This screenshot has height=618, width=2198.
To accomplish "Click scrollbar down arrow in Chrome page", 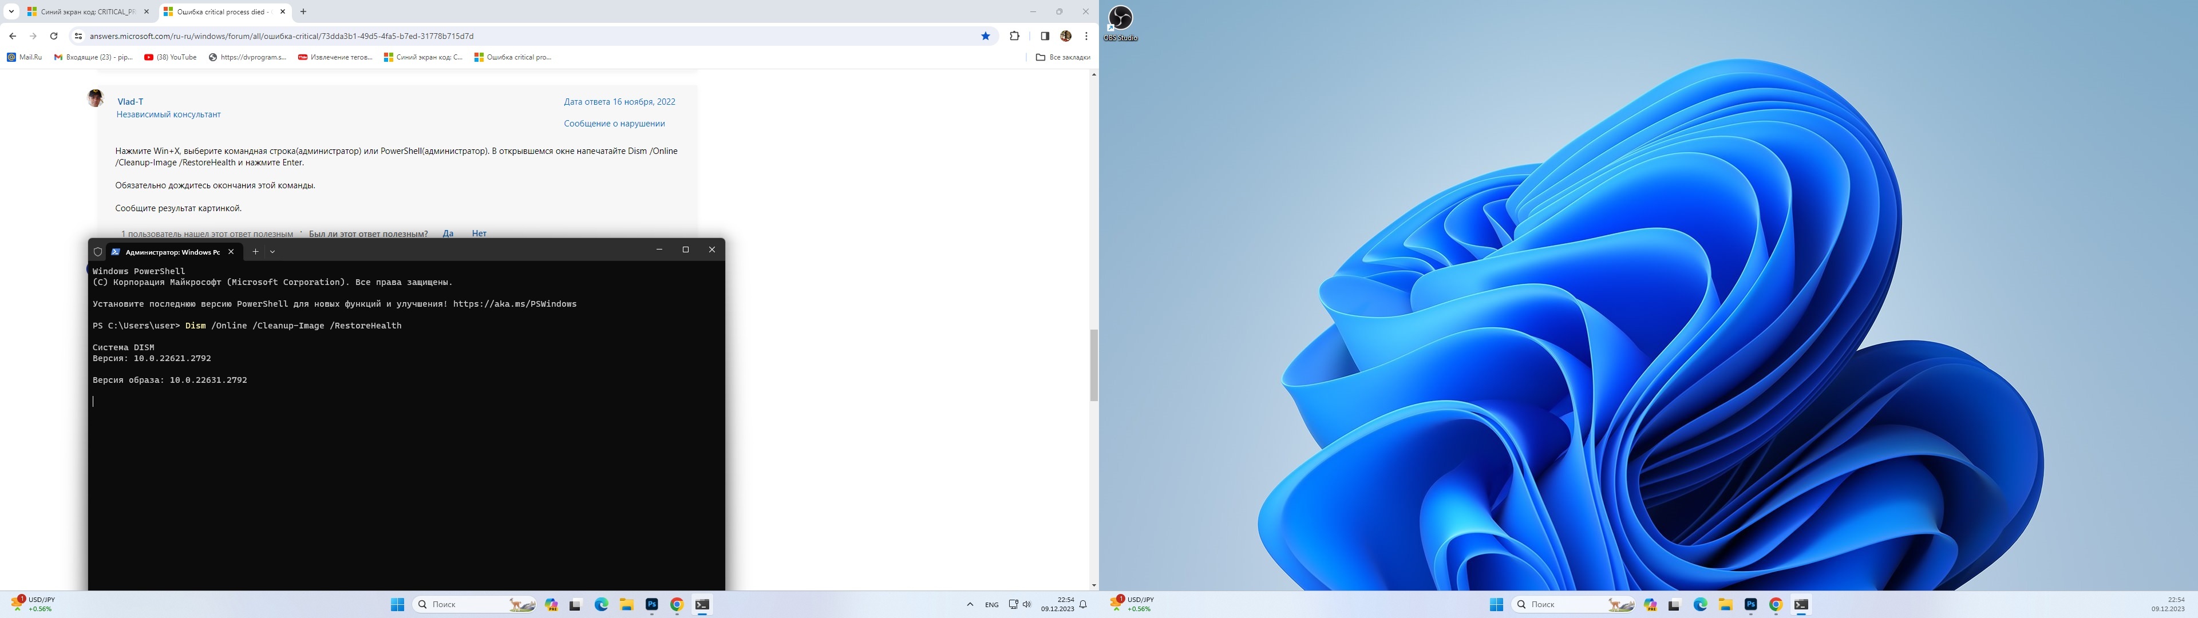I will [1094, 585].
